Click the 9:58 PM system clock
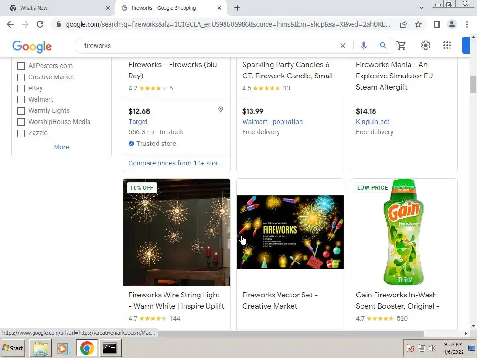 pos(453,344)
